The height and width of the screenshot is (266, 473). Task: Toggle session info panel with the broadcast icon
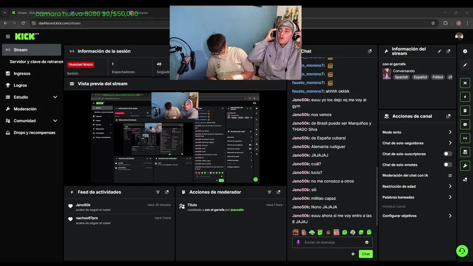(x=465, y=138)
